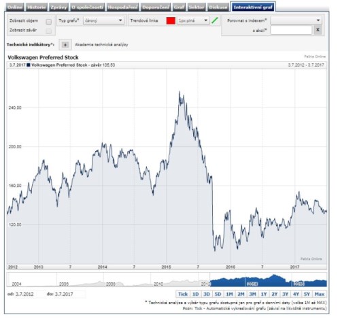The height and width of the screenshot is (319, 340).
Task: Clear the stock comparison with X button
Action: point(318,30)
